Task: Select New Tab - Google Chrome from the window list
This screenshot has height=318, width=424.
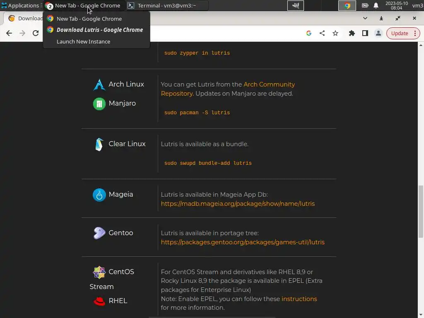Action: coord(96,19)
